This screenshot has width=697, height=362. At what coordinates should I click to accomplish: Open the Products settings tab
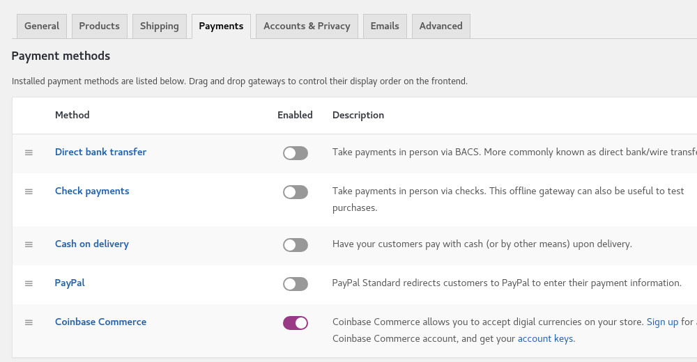[99, 26]
